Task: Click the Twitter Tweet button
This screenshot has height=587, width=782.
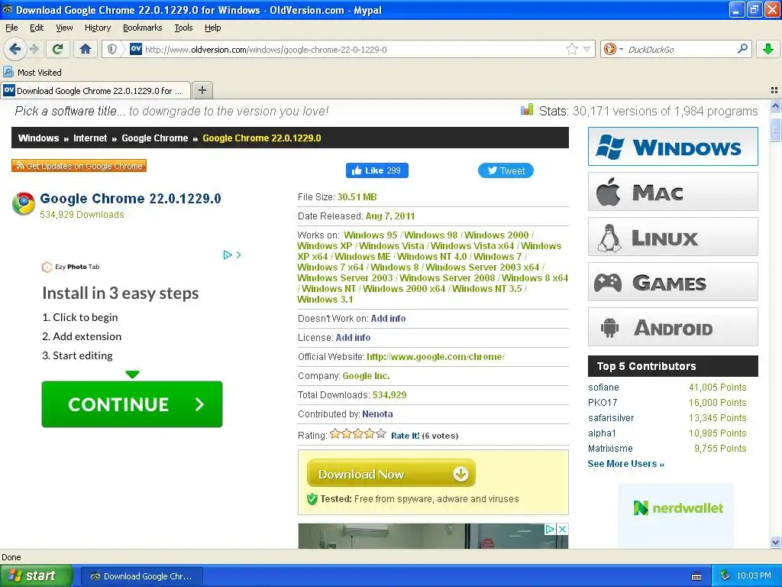Action: point(506,170)
